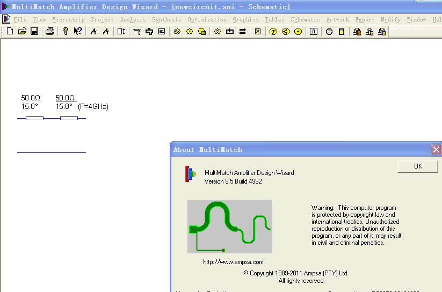The image size is (442, 292).
Task: Click the yellow octagon with center dot icon
Action: click(x=298, y=31)
